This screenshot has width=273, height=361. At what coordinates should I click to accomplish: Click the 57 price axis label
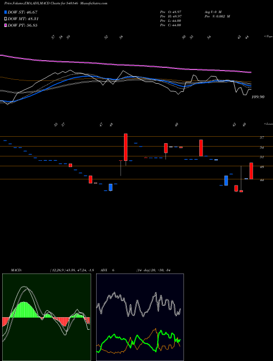point(262,138)
